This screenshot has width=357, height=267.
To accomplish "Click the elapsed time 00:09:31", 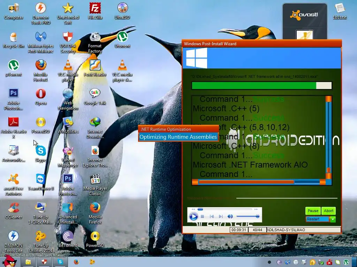I will click(x=238, y=230).
